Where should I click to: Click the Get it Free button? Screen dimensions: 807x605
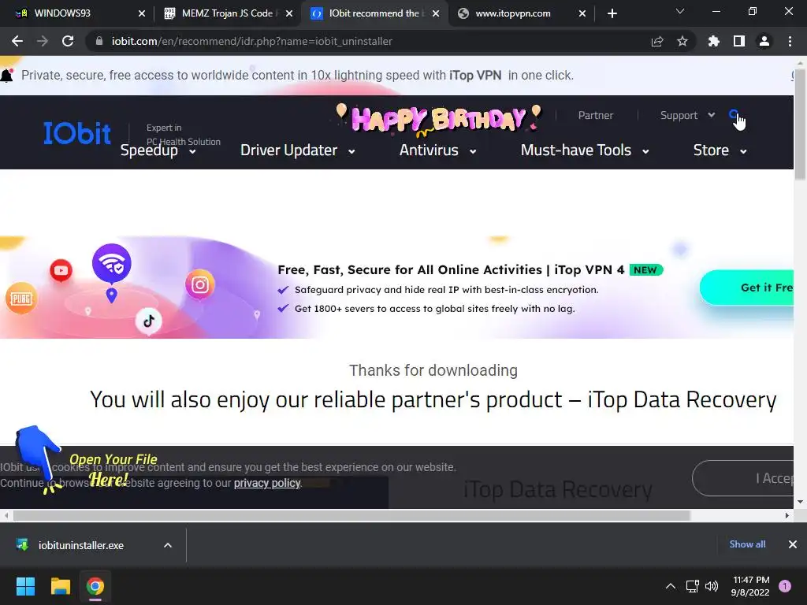[746, 288]
